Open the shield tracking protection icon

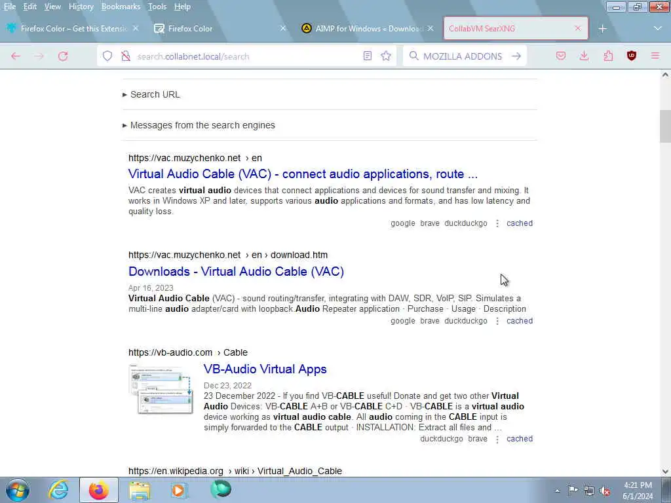[107, 56]
